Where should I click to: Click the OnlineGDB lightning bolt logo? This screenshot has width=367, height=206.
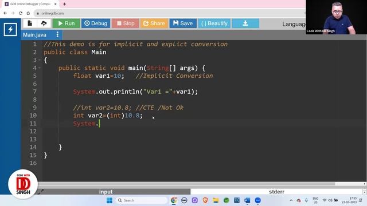[x=10, y=29]
